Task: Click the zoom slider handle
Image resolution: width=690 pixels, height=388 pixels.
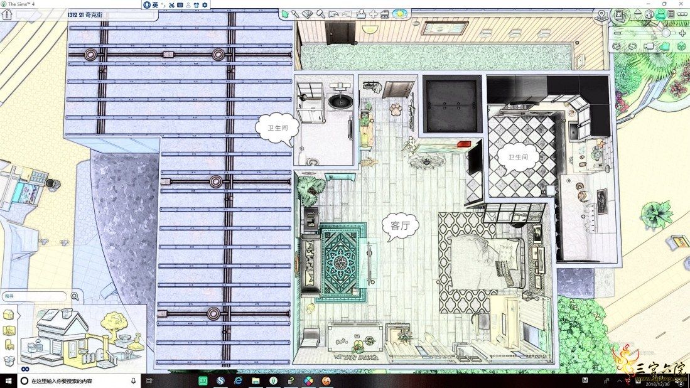Action: [666, 33]
